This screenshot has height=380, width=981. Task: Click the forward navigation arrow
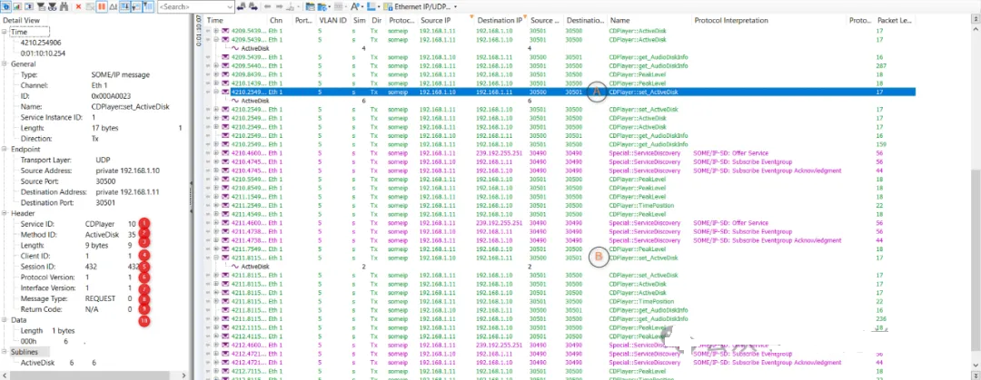(x=279, y=6)
